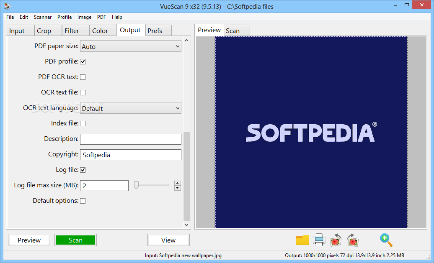The image size is (434, 263).
Task: Select the Output tab
Action: pyautogui.click(x=131, y=30)
